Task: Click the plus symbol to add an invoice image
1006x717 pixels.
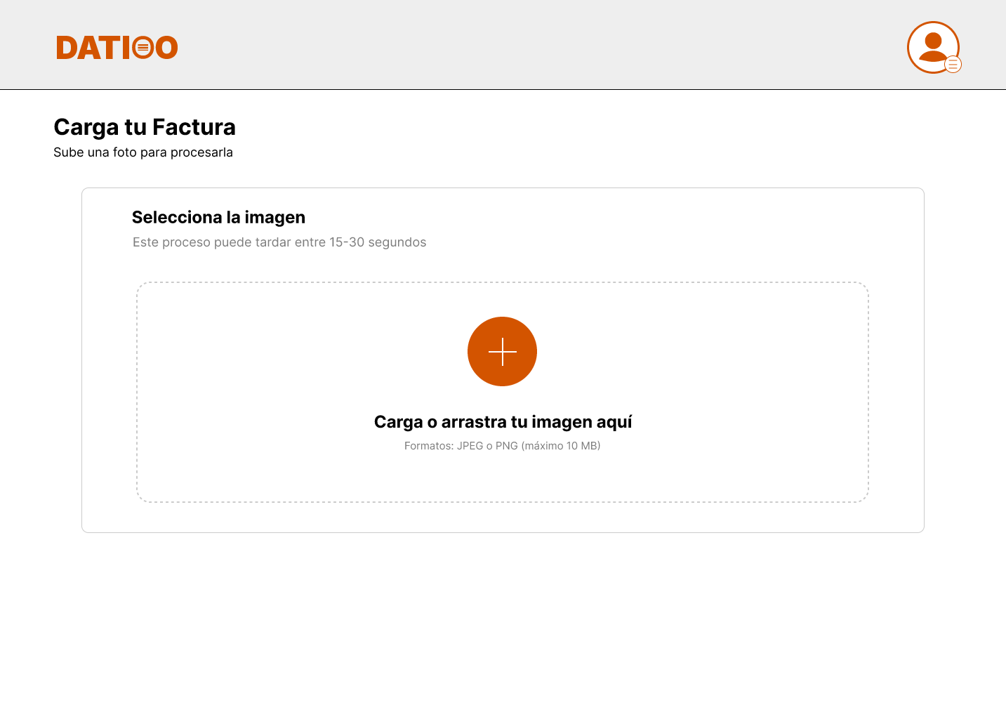Action: [502, 351]
